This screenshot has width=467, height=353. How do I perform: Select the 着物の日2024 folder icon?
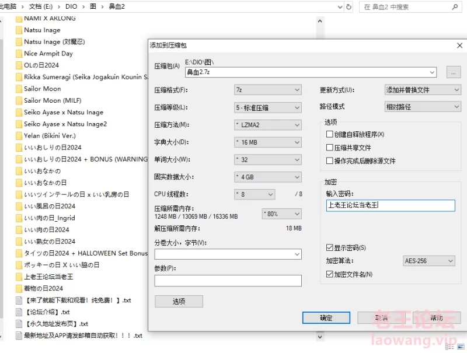tap(19, 288)
